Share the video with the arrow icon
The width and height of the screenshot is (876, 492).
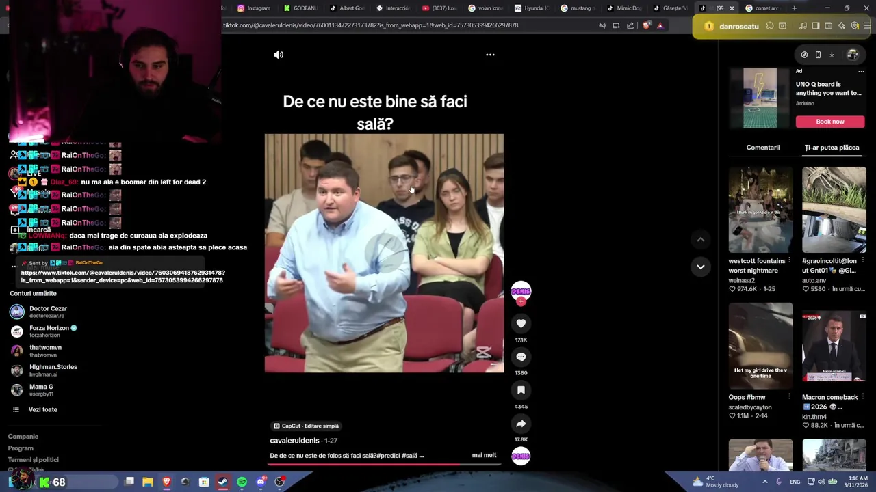(x=521, y=424)
